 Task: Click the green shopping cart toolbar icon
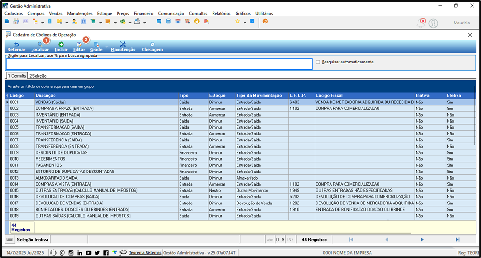[x=93, y=22]
